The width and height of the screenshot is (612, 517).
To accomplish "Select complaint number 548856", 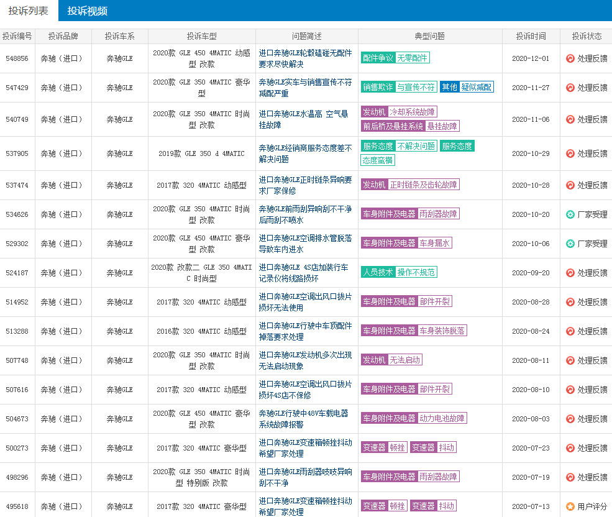I will (17, 58).
